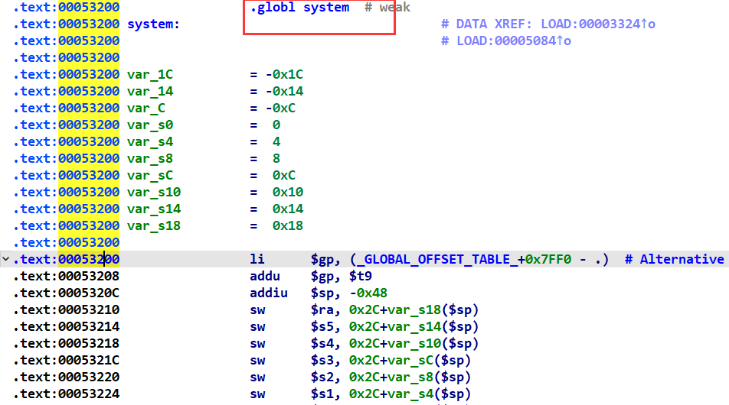Select the .globl system directive
The width and height of the screenshot is (729, 405).
pyautogui.click(x=299, y=8)
